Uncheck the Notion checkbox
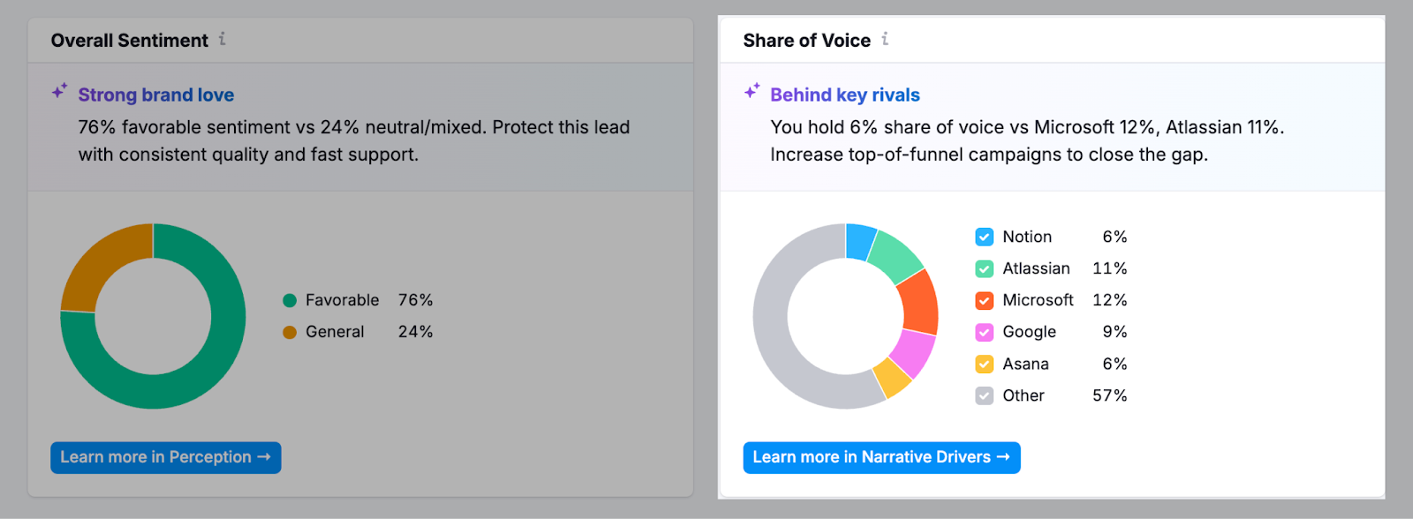The width and height of the screenshot is (1413, 519). pos(984,237)
